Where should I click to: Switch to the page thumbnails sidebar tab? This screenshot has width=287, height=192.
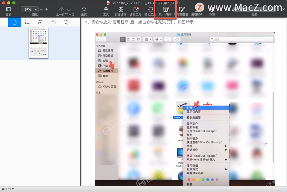click(14, 22)
